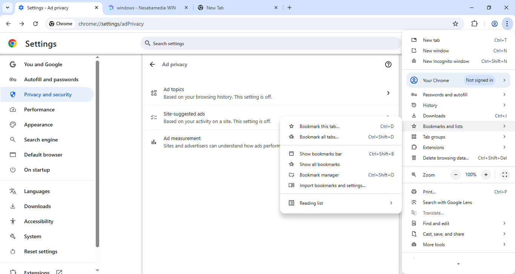Select Bookmark manager from submenu
Viewport: 515px width, 274px height.
tap(319, 175)
